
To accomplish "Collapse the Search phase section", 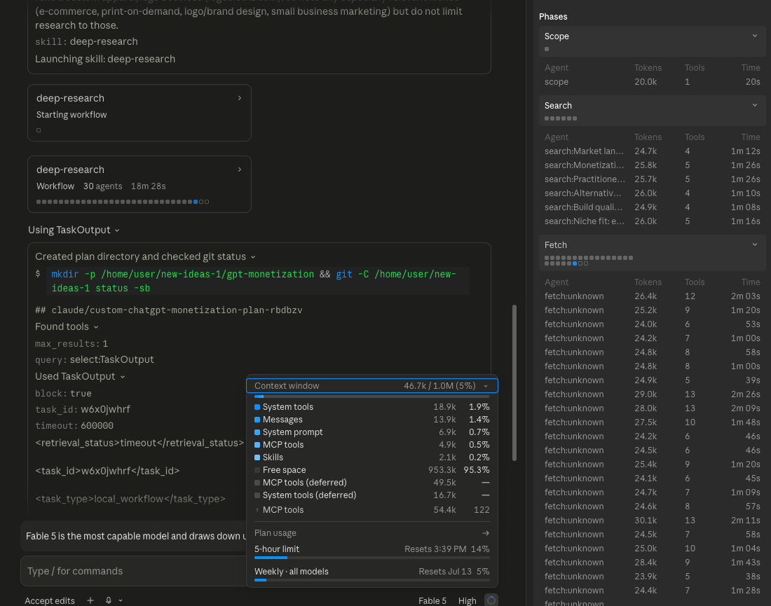I will pos(755,105).
